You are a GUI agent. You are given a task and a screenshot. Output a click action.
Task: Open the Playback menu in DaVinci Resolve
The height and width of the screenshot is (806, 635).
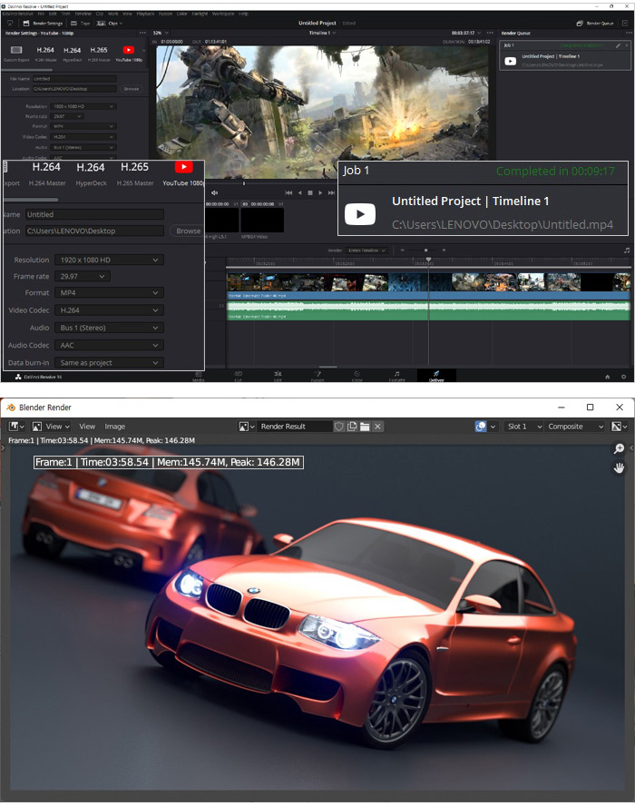[145, 14]
